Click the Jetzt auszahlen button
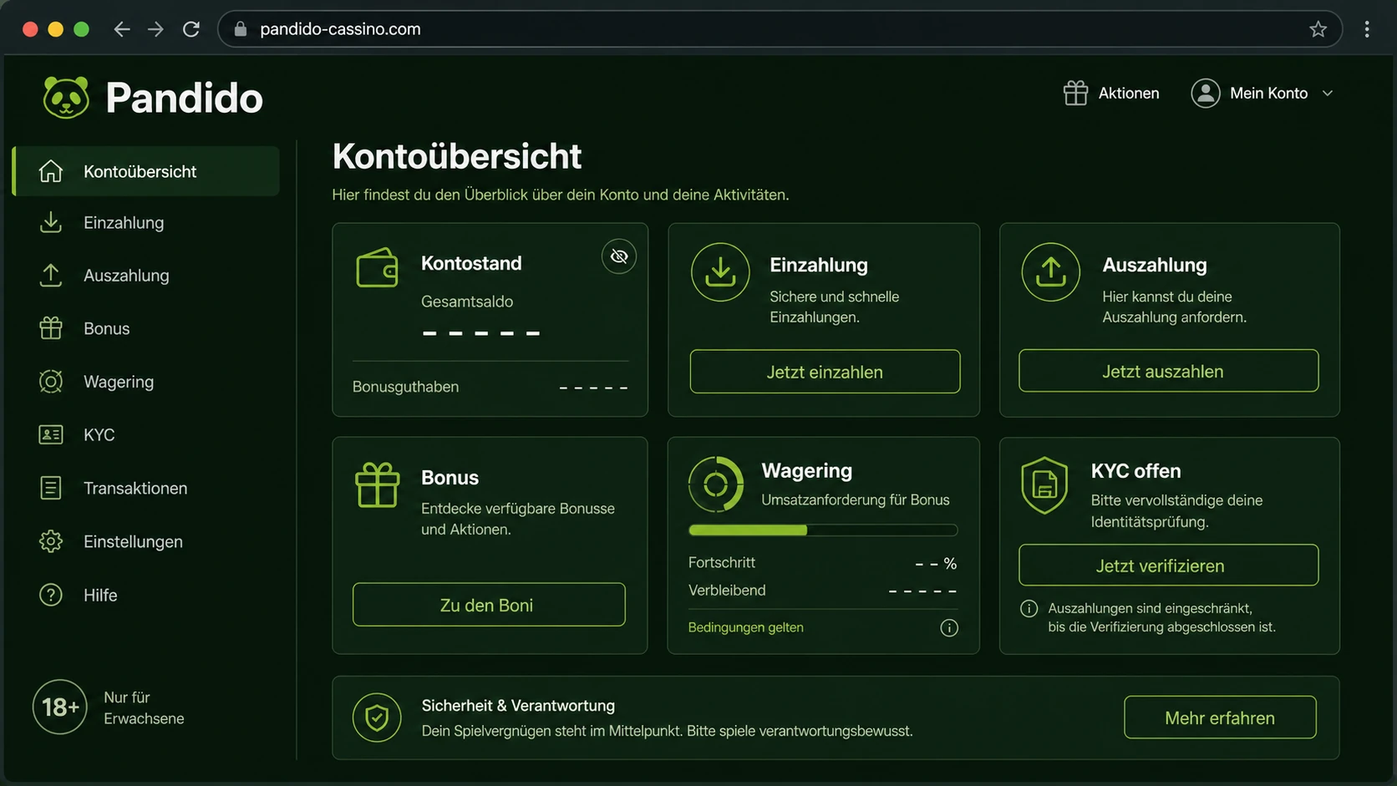Image resolution: width=1397 pixels, height=786 pixels. point(1168,371)
